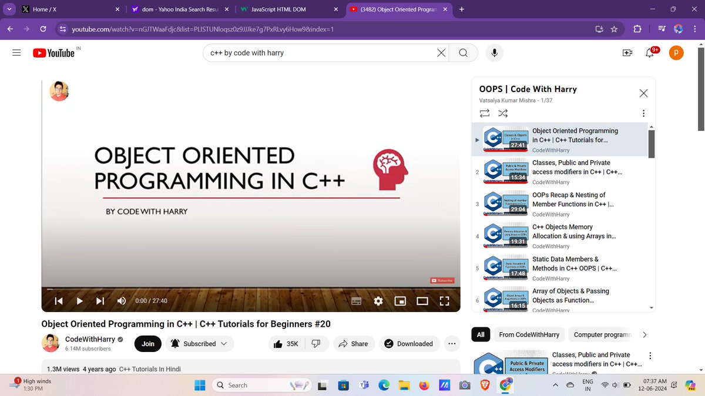
Task: Open File Explorer from taskbar
Action: [404, 385]
